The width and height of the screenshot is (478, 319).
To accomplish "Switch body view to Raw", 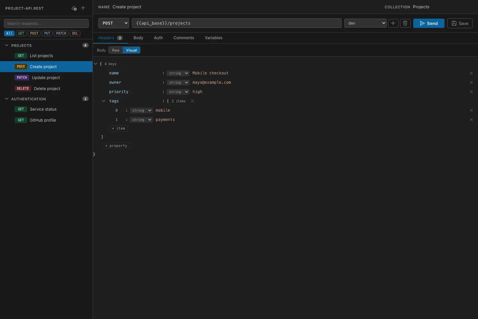I will click(x=116, y=50).
